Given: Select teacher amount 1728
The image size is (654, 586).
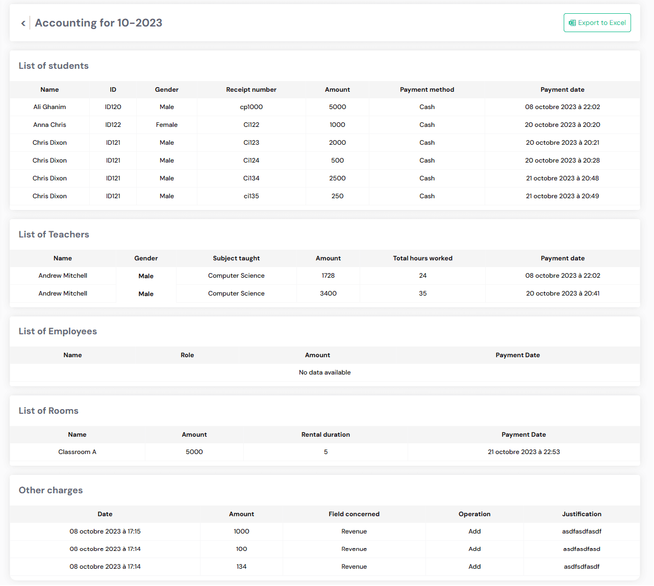Looking at the screenshot, I should [328, 276].
